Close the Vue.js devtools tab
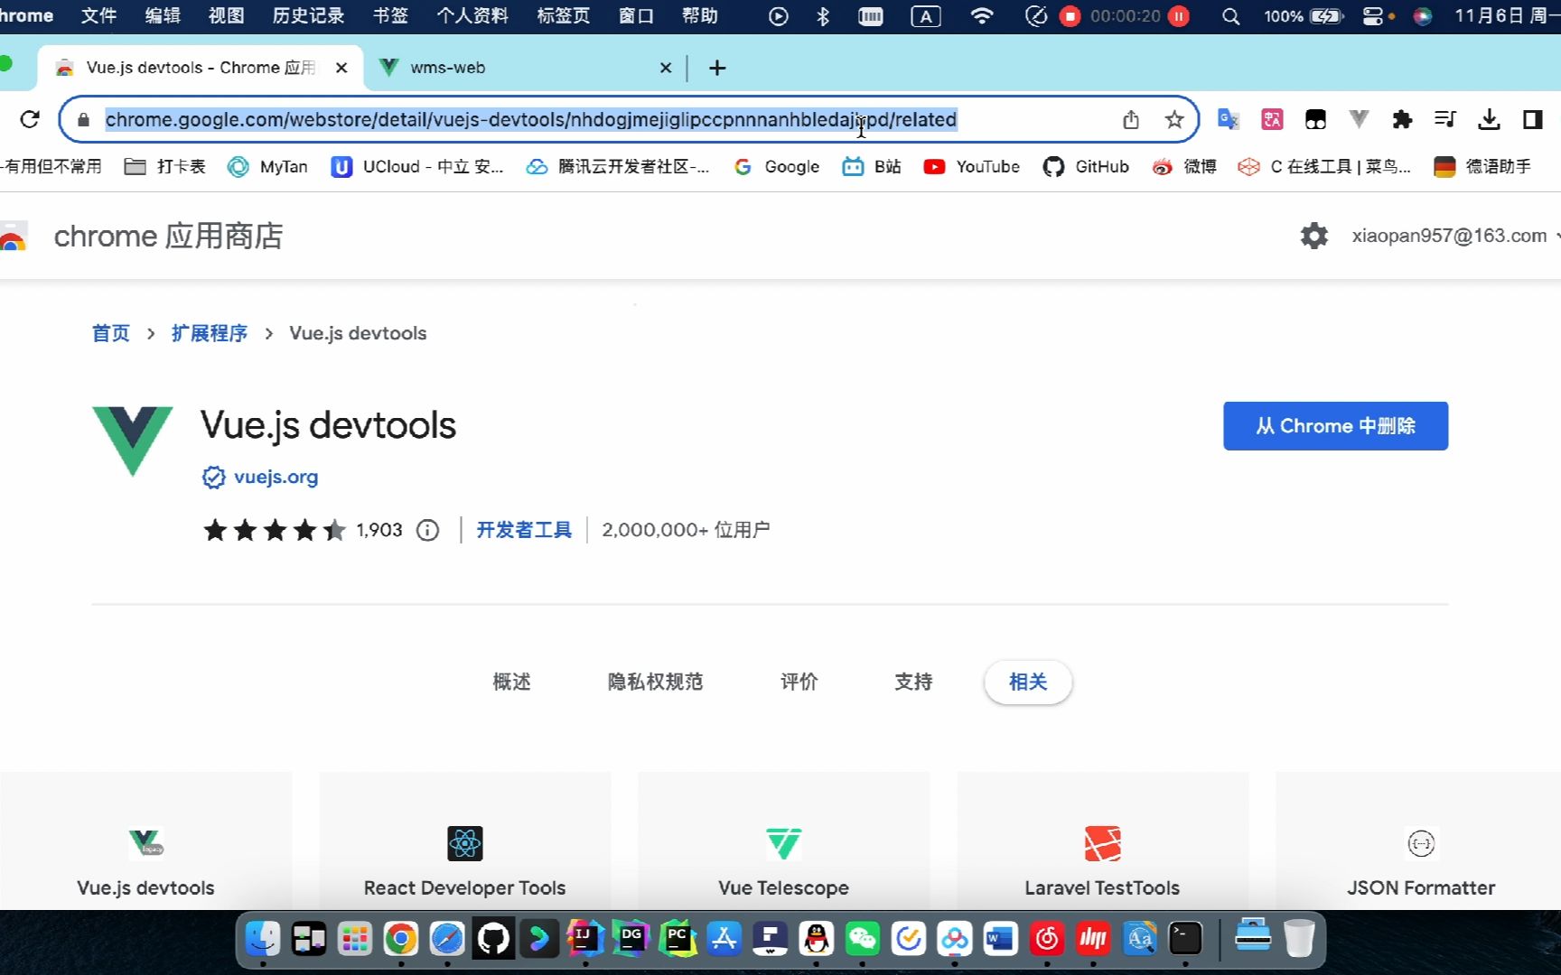Screen dimensions: 1561x975 pos(341,68)
